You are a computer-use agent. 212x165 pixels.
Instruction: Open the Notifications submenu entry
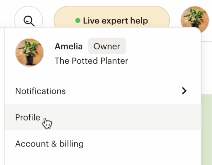(103, 91)
